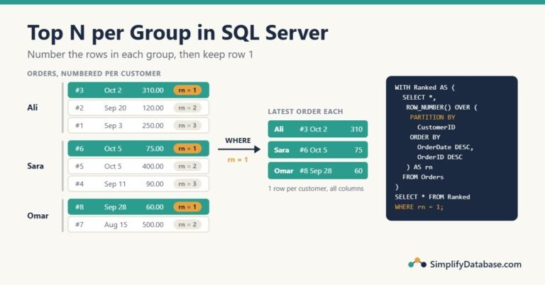This screenshot has height=285, width=545.
Task: Click code line "WITH Ranked AS ("
Action: 425,87
